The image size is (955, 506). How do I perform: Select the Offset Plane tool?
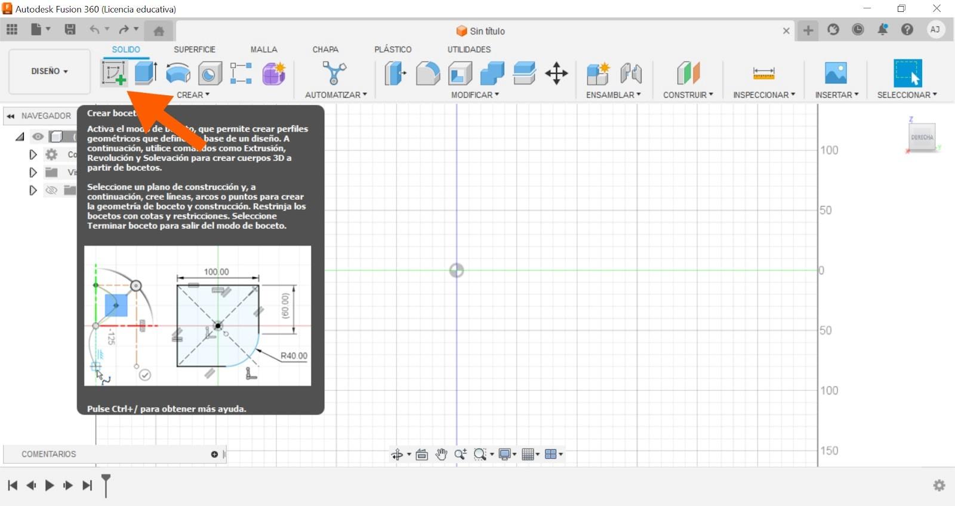click(688, 73)
